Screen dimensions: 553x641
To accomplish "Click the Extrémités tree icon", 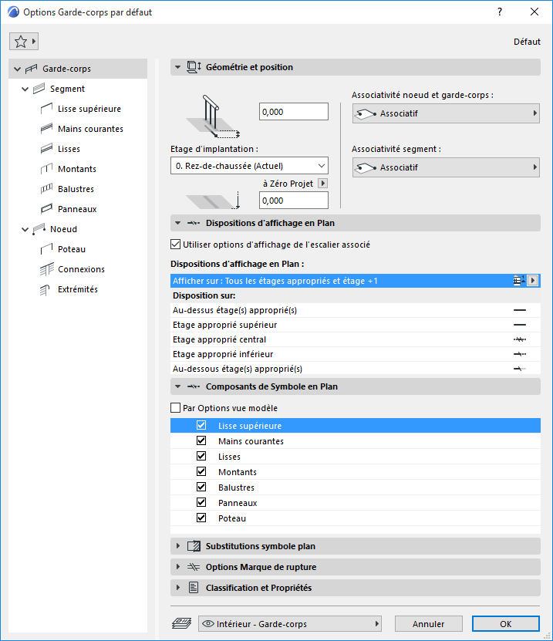I will coord(45,289).
